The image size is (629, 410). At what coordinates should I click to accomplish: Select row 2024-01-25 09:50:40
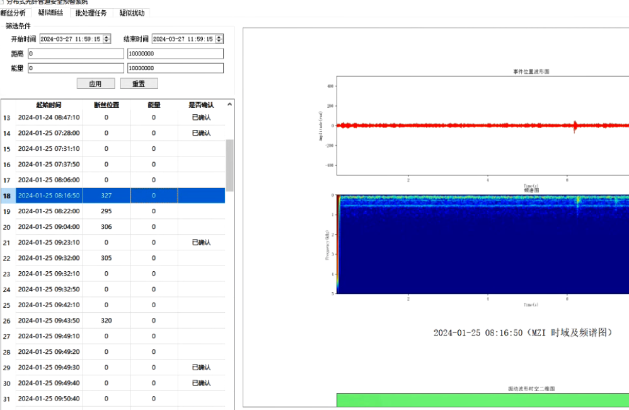[x=113, y=399]
